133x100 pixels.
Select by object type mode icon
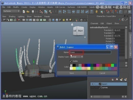coord(46,12)
